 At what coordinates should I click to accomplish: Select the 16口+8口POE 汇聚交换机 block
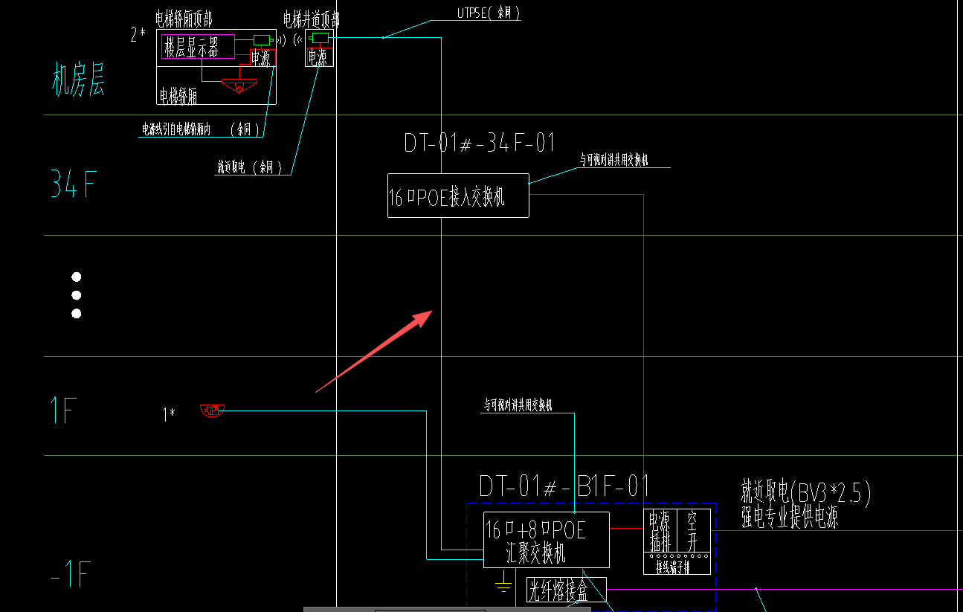pos(547,540)
